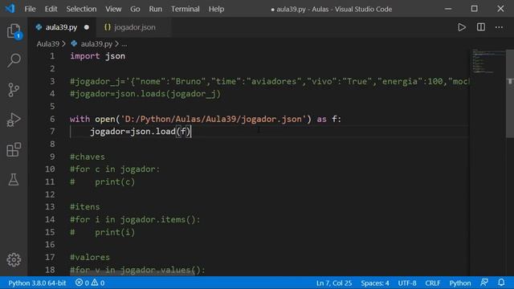Viewport: 514px width, 289px height.
Task: Open the Run and Debug view
Action: point(14,120)
